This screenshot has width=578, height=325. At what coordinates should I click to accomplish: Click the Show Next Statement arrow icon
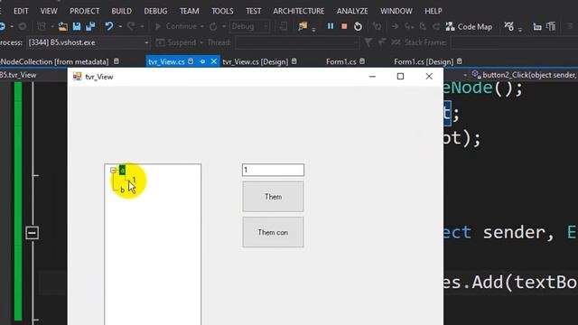395,26
